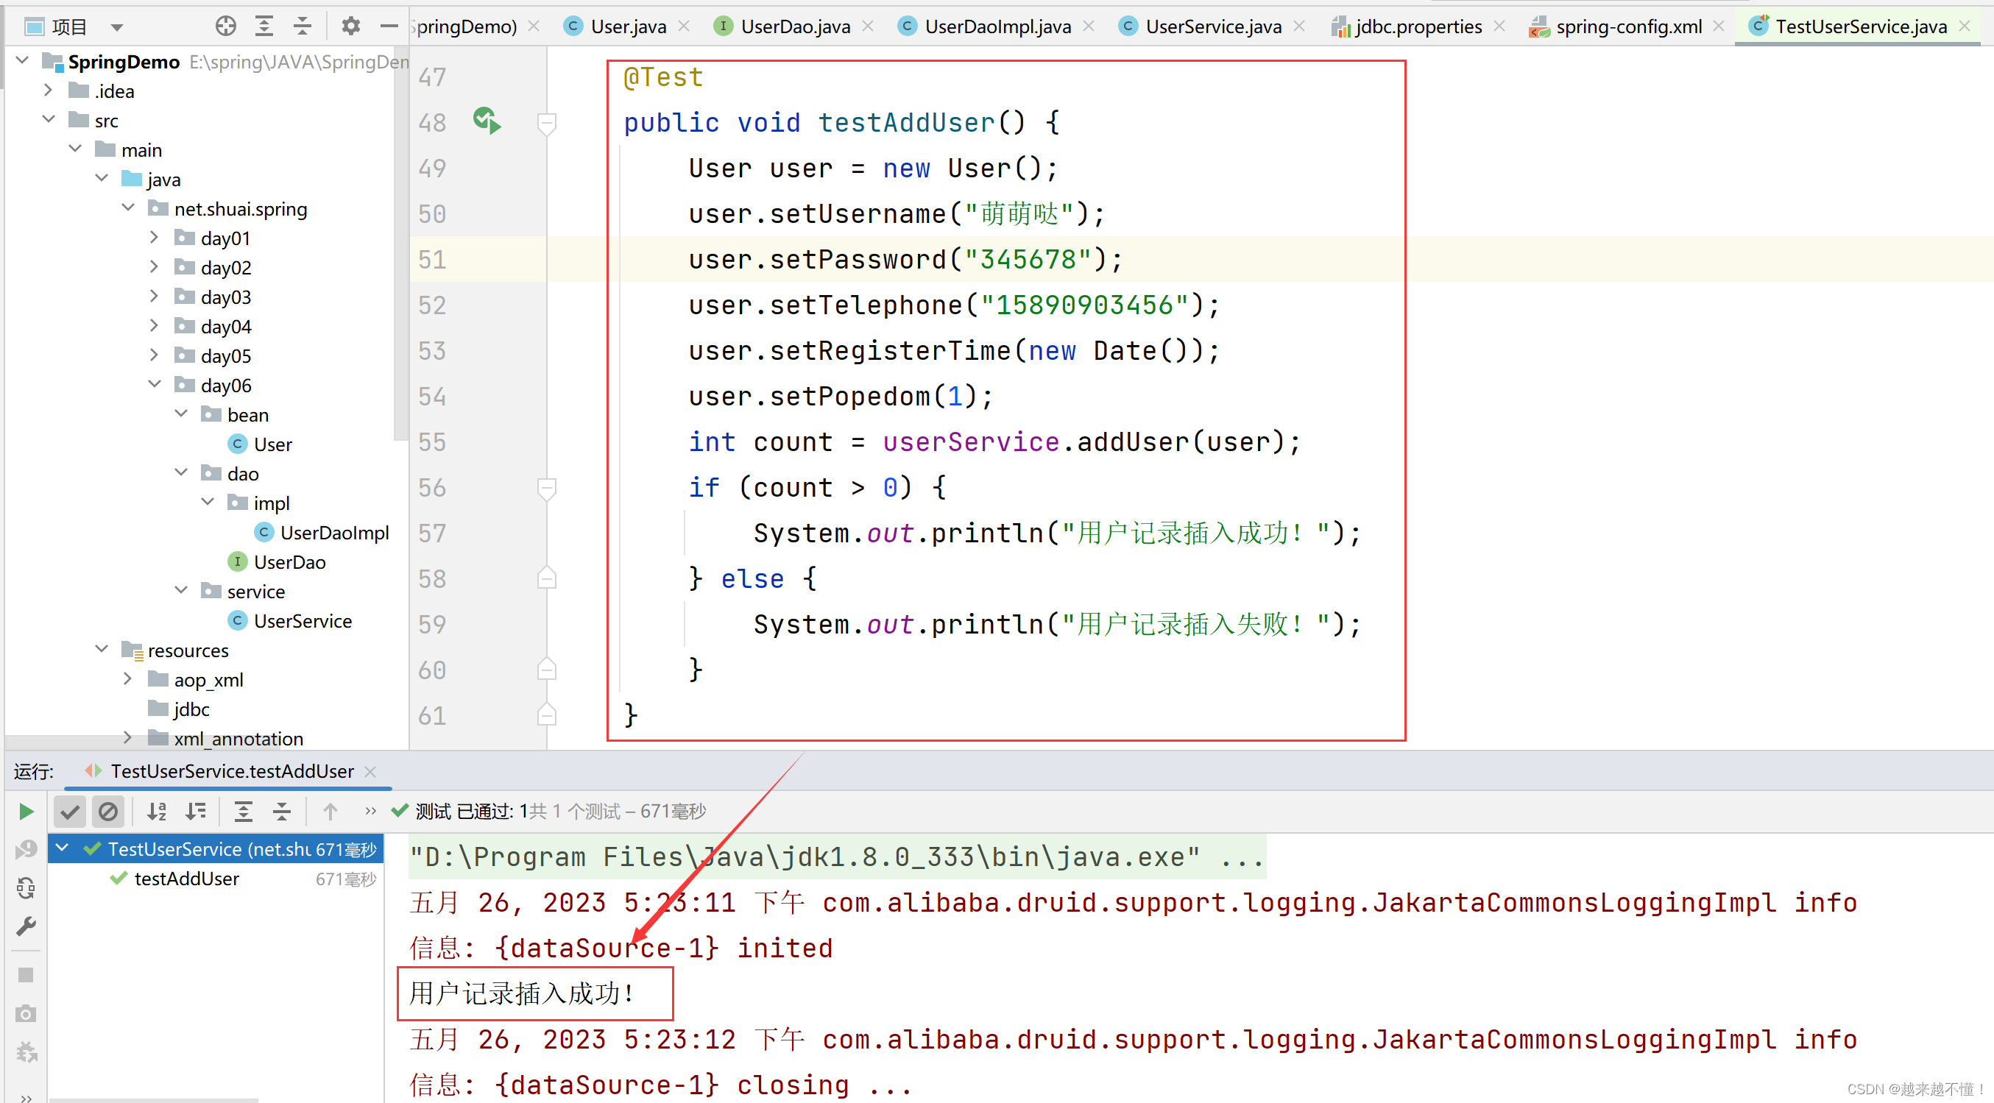Click collapse all icon in project panel
Screen dimensions: 1994x1103
click(302, 26)
